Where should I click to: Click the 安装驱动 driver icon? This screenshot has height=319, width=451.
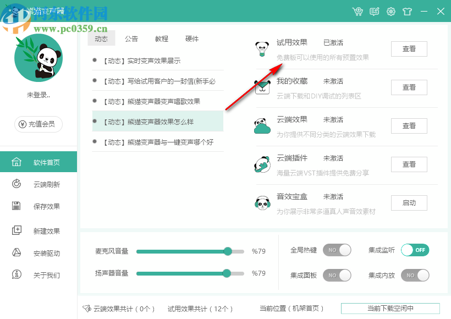pos(16,252)
